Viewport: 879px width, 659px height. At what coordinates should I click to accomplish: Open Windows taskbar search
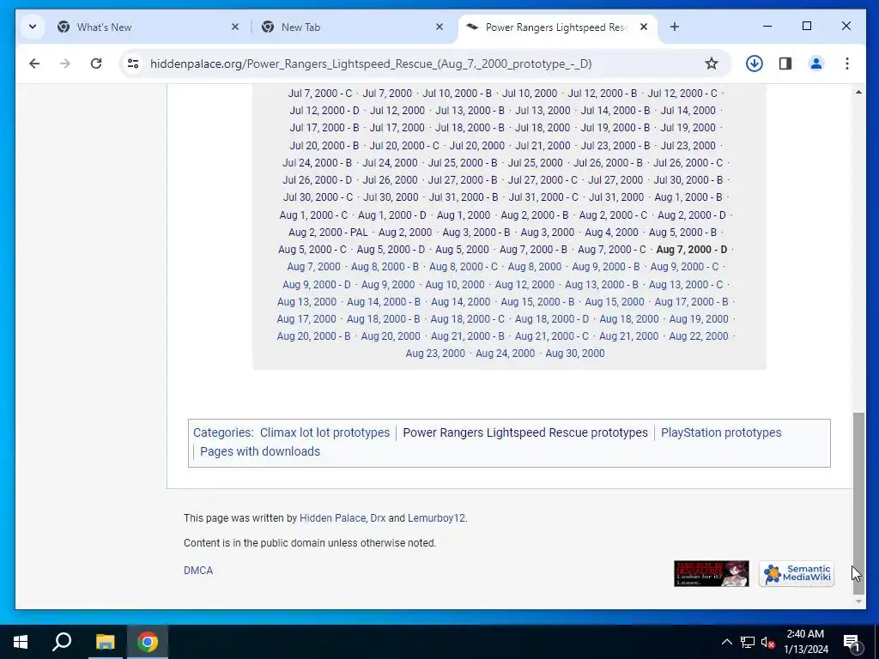[62, 642]
